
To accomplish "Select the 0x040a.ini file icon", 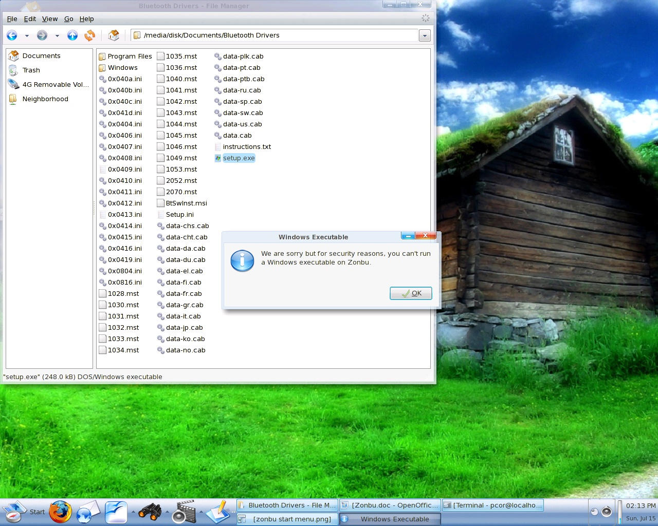I will coord(102,79).
